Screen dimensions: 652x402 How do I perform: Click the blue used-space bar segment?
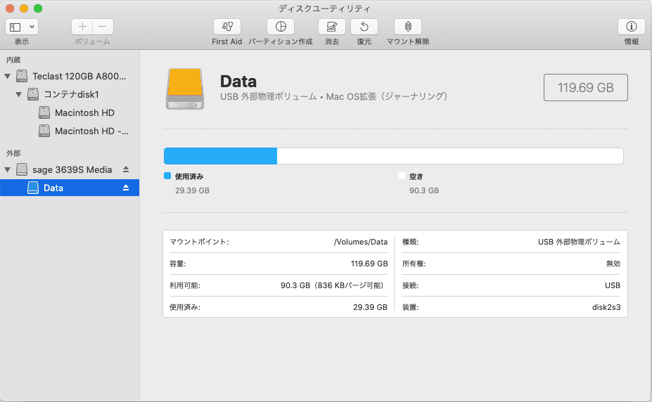pyautogui.click(x=220, y=156)
